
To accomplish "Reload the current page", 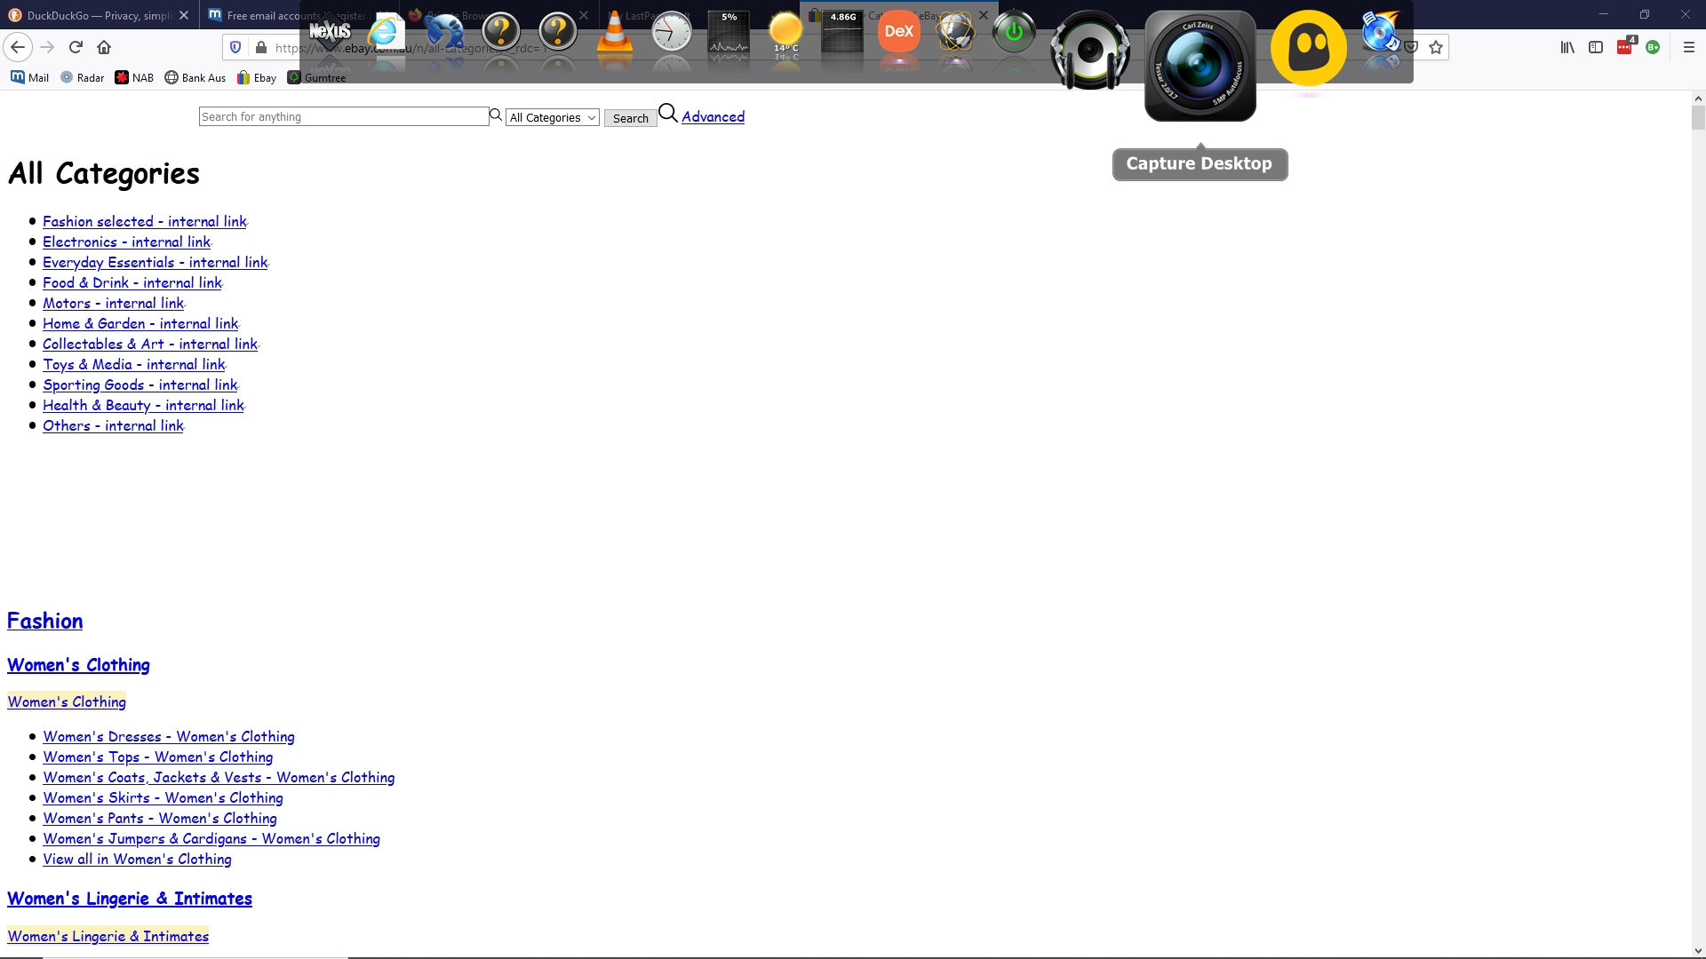I will click(76, 47).
